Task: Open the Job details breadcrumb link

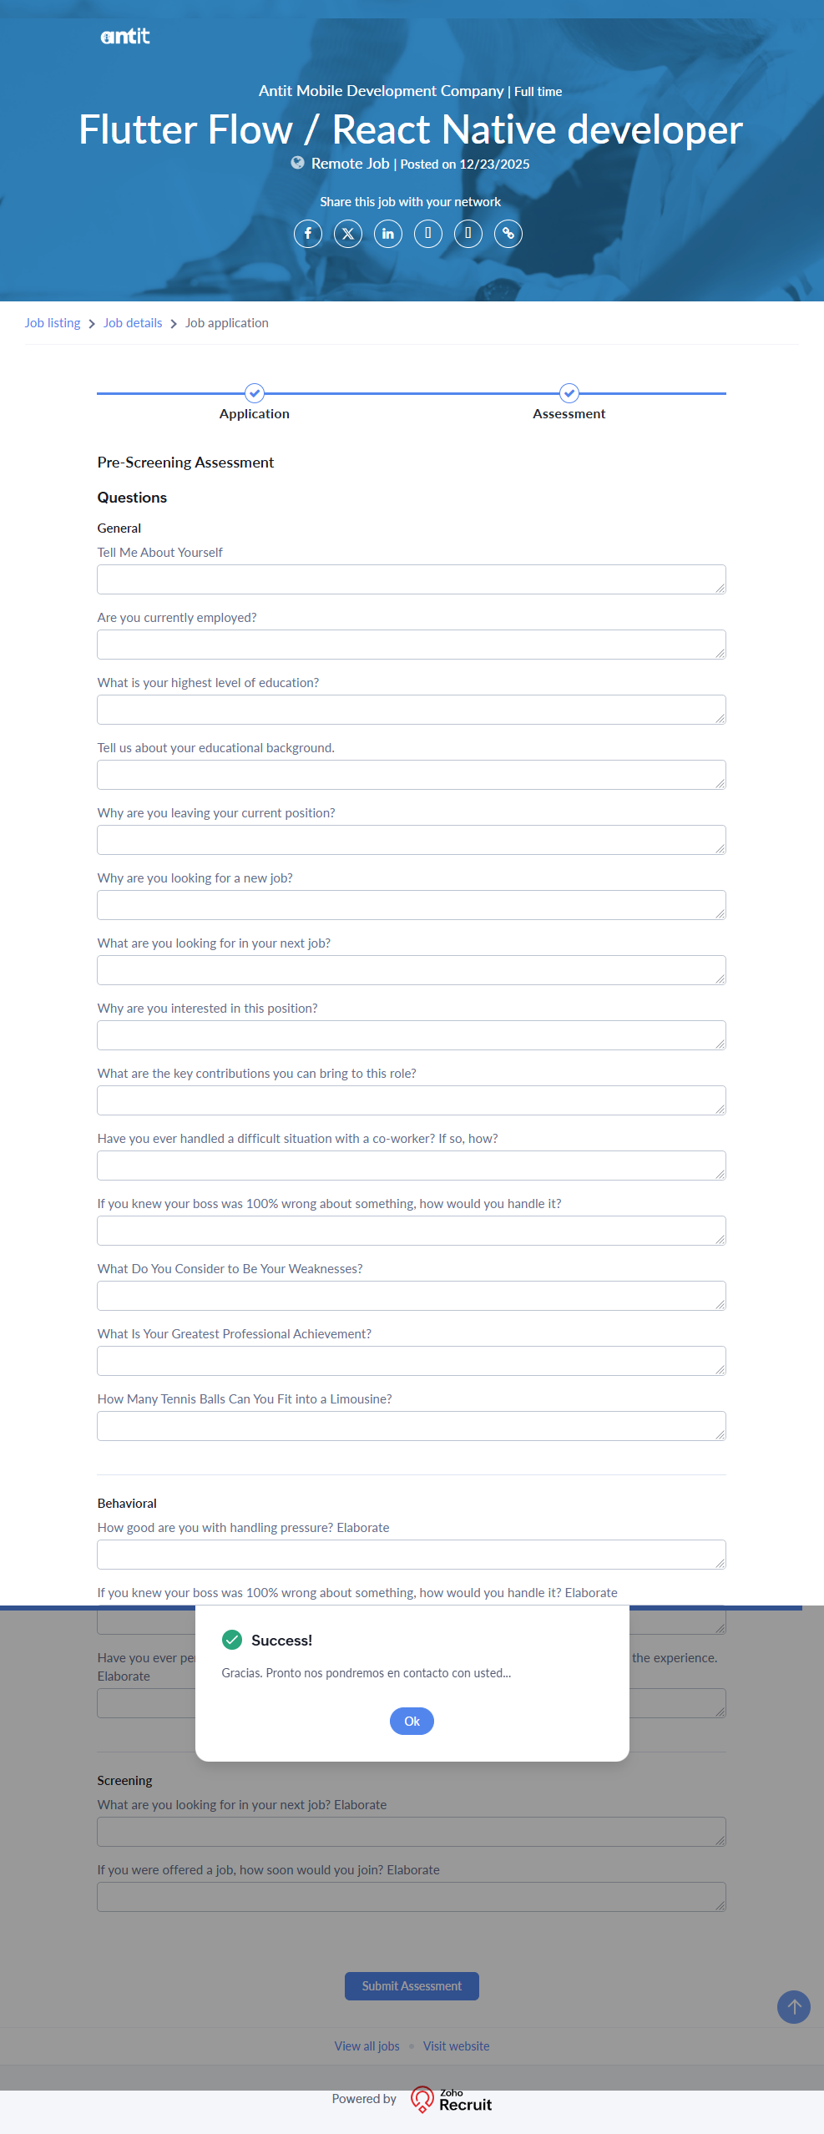Action: (133, 323)
